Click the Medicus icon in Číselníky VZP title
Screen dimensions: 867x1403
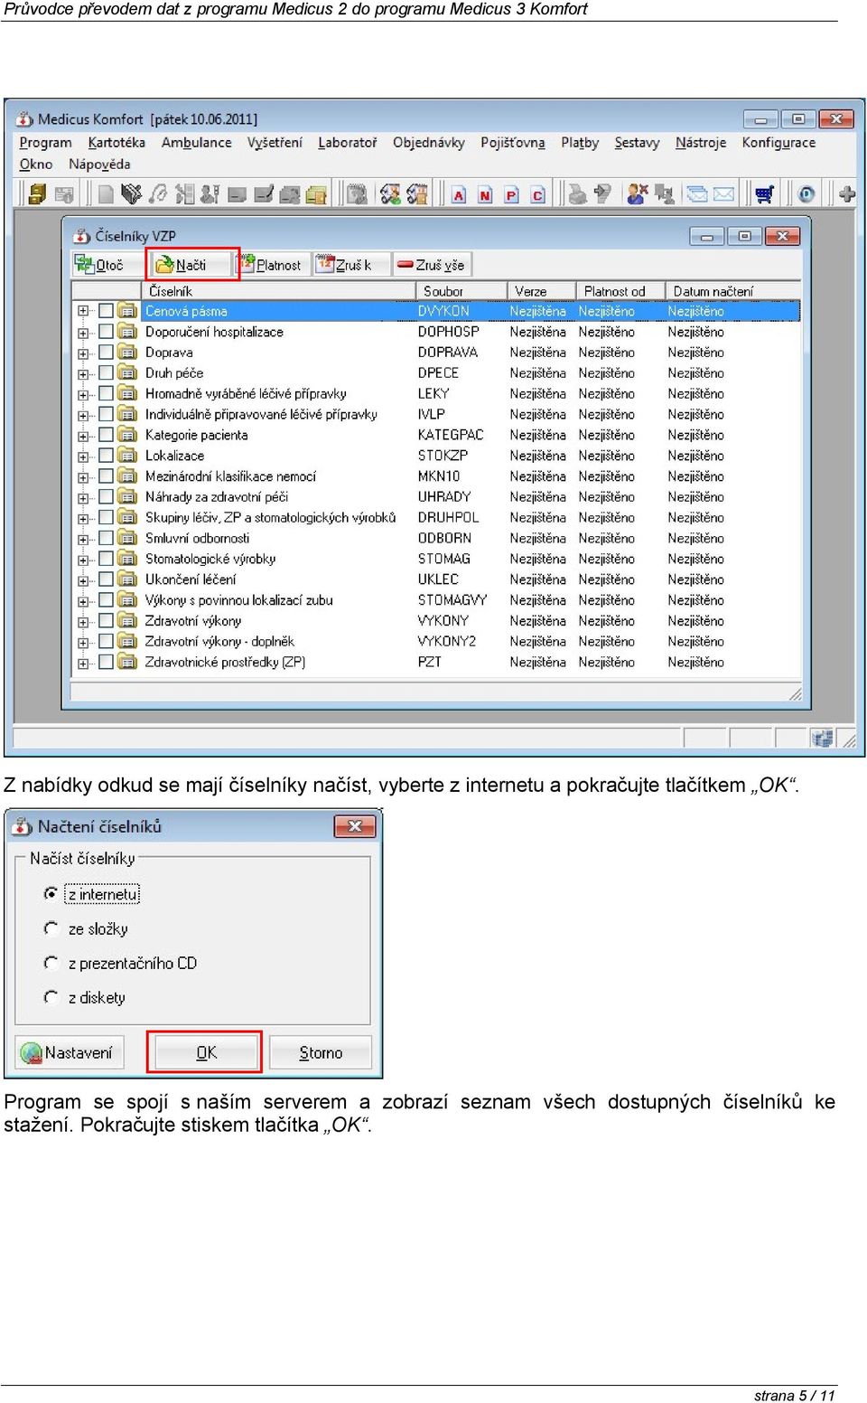[82, 236]
